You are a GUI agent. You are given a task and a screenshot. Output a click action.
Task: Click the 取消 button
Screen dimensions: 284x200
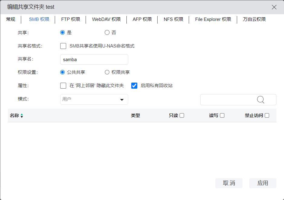pyautogui.click(x=229, y=183)
